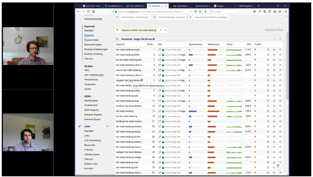Sort the table by the Suchvolumen column
Viewport: 313px width, 177px height.
196,45
